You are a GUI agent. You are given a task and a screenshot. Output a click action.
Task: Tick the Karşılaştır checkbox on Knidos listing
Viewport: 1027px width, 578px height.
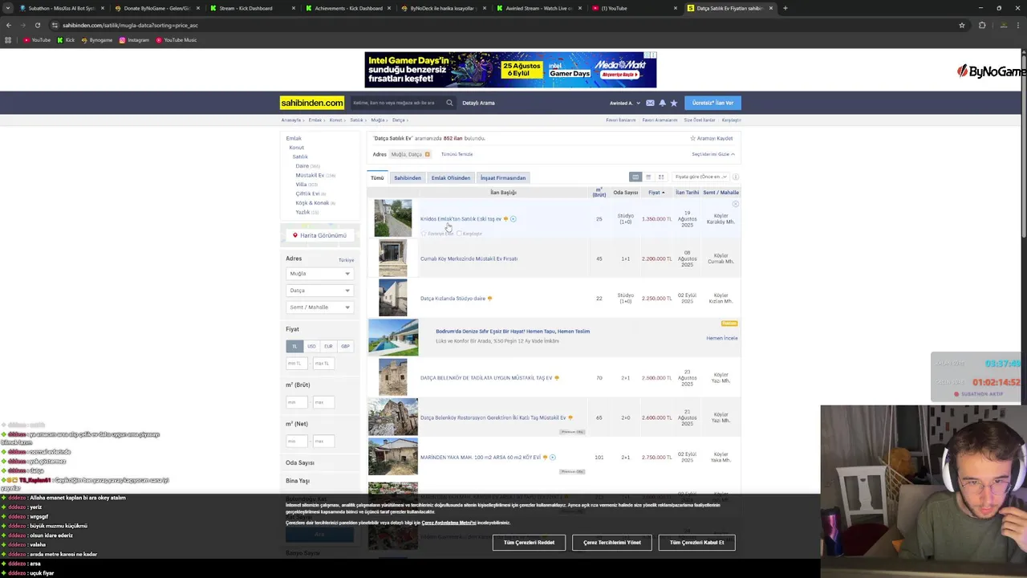pyautogui.click(x=459, y=234)
